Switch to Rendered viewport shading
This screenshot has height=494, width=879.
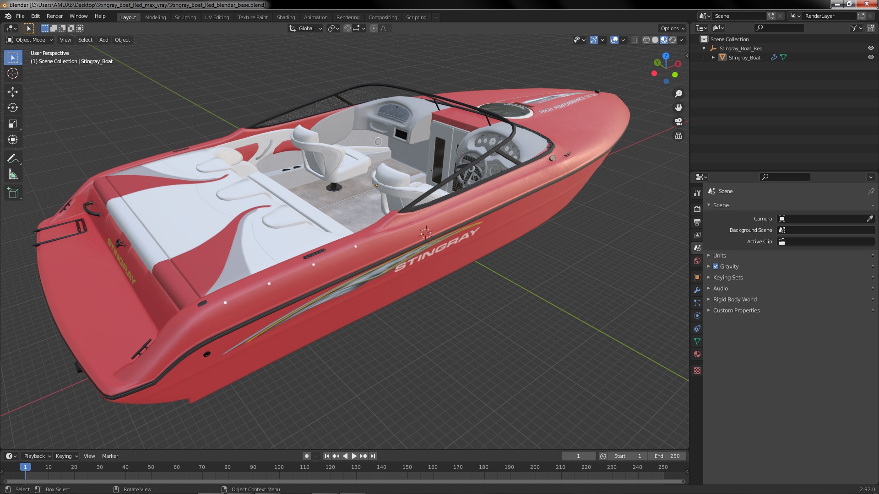click(x=673, y=40)
